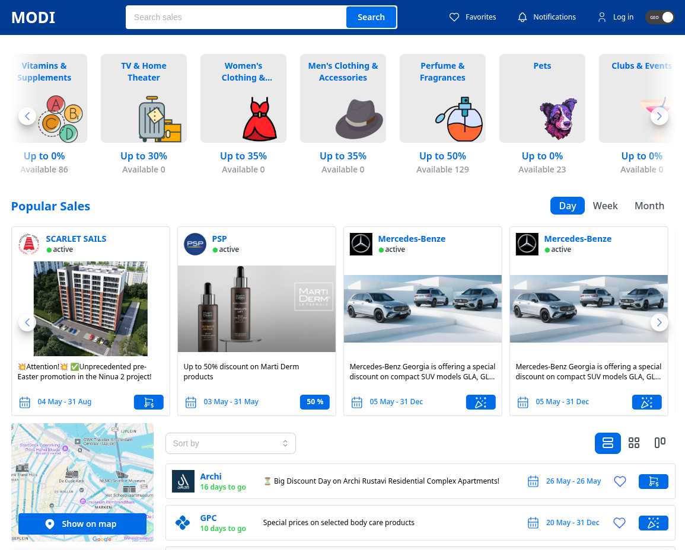Open the Sort by dropdown
Viewport: 685px width, 550px height.
click(x=231, y=443)
